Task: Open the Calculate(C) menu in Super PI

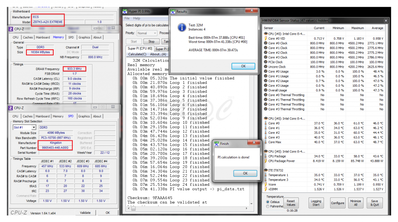Action: point(135,54)
